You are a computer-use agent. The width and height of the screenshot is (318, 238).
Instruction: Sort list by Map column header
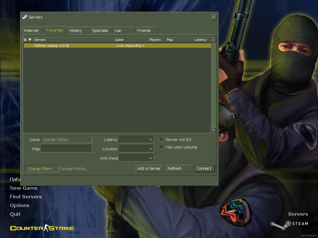click(179, 40)
